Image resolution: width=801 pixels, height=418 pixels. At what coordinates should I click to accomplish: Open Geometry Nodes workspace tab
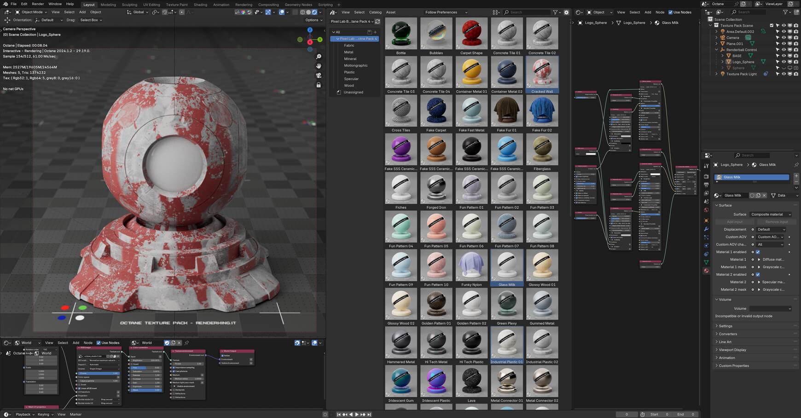coord(298,5)
